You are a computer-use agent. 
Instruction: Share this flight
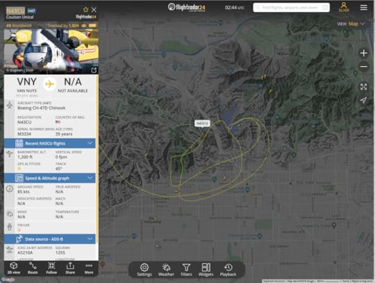[x=70, y=268]
